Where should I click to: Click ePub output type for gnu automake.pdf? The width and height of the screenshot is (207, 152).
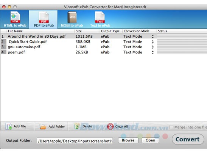(x=105, y=47)
